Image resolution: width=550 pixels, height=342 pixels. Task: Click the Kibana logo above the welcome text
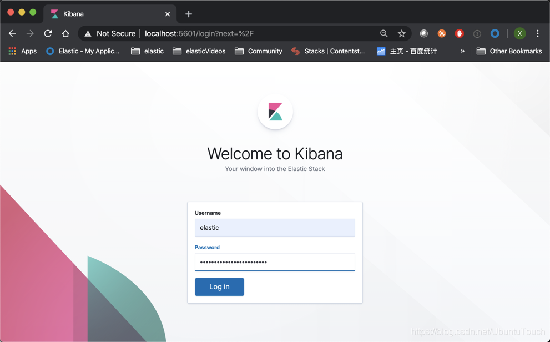pos(275,112)
